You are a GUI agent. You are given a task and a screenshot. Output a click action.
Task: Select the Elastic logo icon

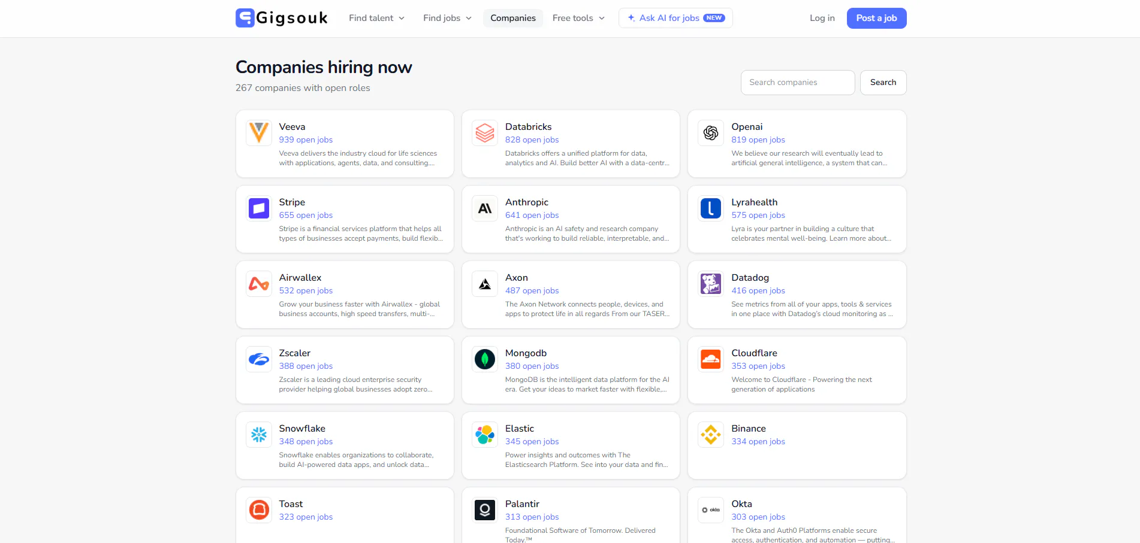[485, 435]
